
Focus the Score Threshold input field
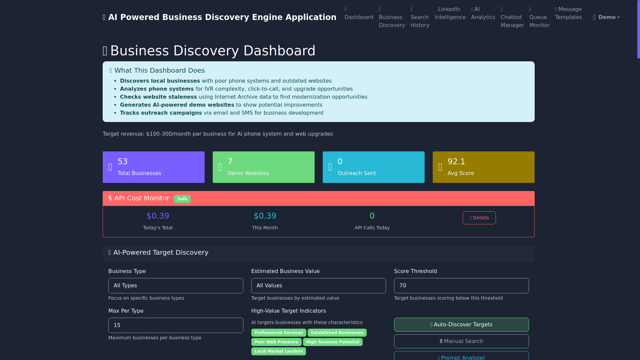461,286
